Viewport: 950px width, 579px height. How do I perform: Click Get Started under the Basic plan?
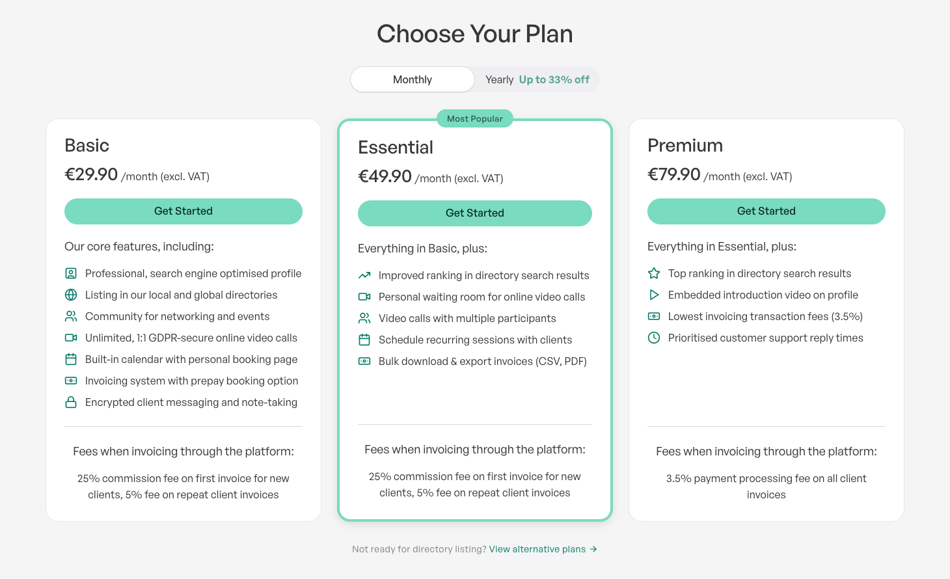183,211
